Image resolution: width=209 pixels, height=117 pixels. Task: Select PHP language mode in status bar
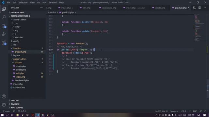point(195,111)
